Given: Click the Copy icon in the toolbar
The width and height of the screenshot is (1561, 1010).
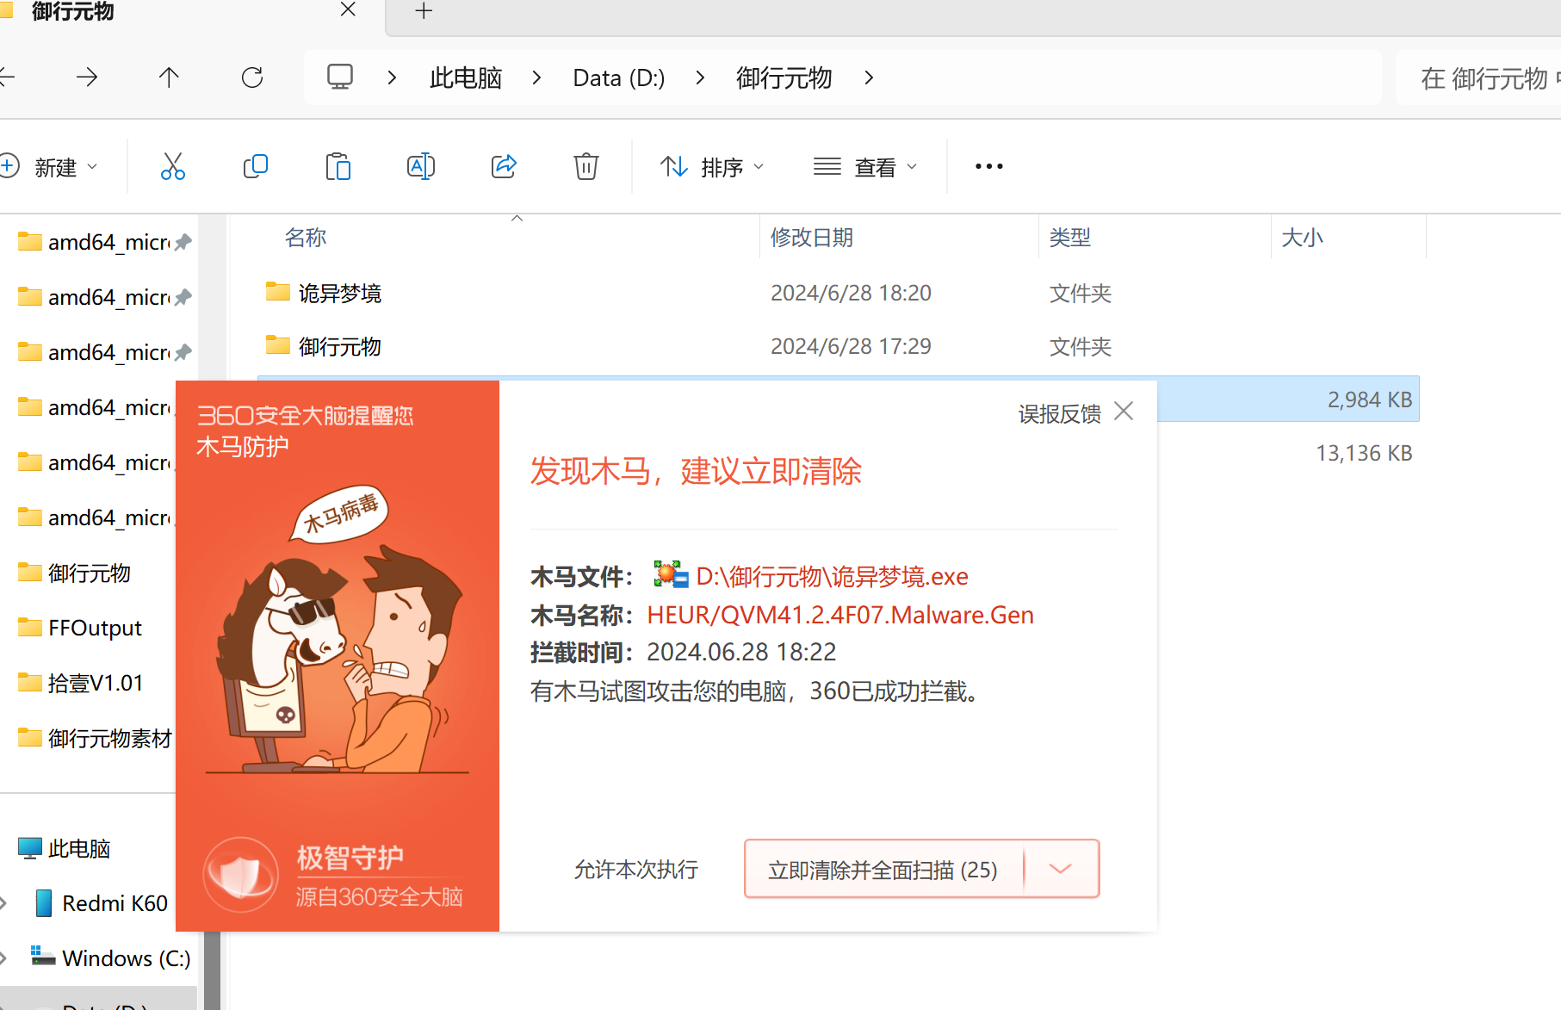Looking at the screenshot, I should point(256,166).
